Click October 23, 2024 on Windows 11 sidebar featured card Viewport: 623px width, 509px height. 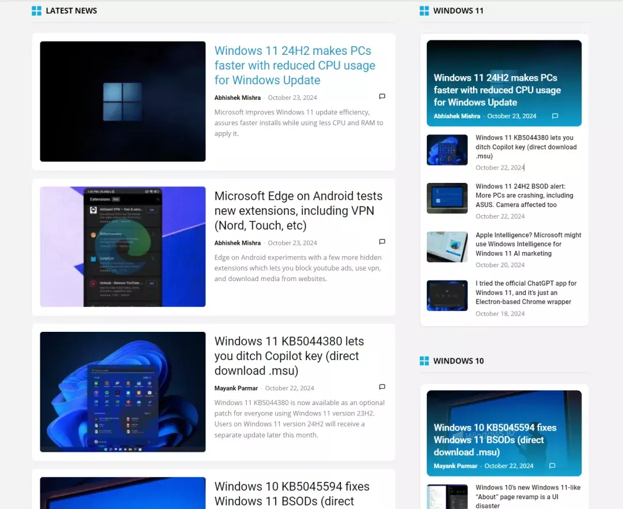pyautogui.click(x=512, y=116)
